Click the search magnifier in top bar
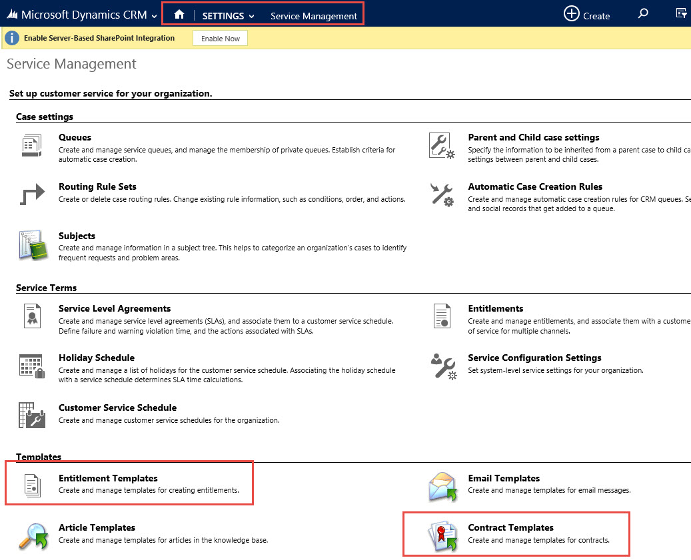The width and height of the screenshot is (691, 560). click(x=643, y=13)
